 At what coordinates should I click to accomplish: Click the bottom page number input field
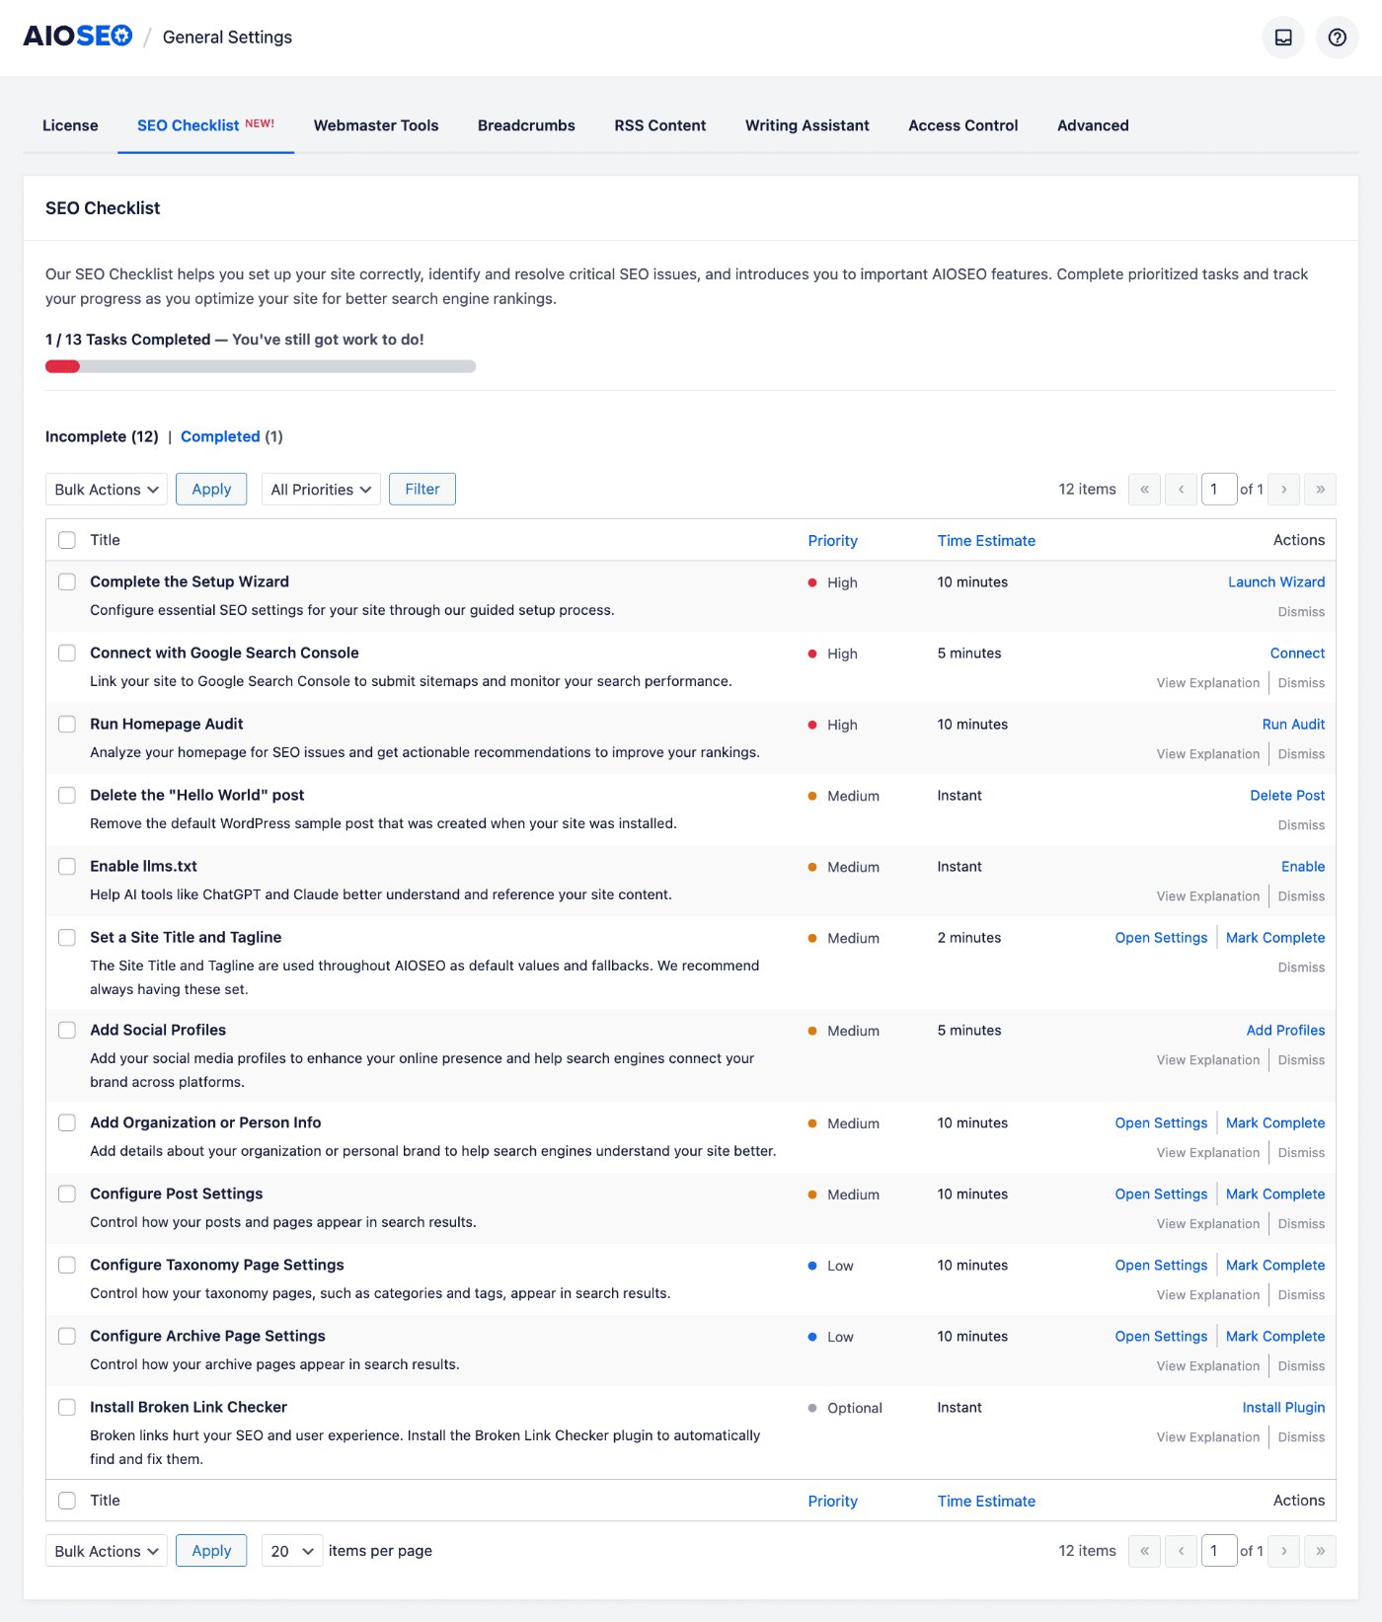point(1219,1551)
